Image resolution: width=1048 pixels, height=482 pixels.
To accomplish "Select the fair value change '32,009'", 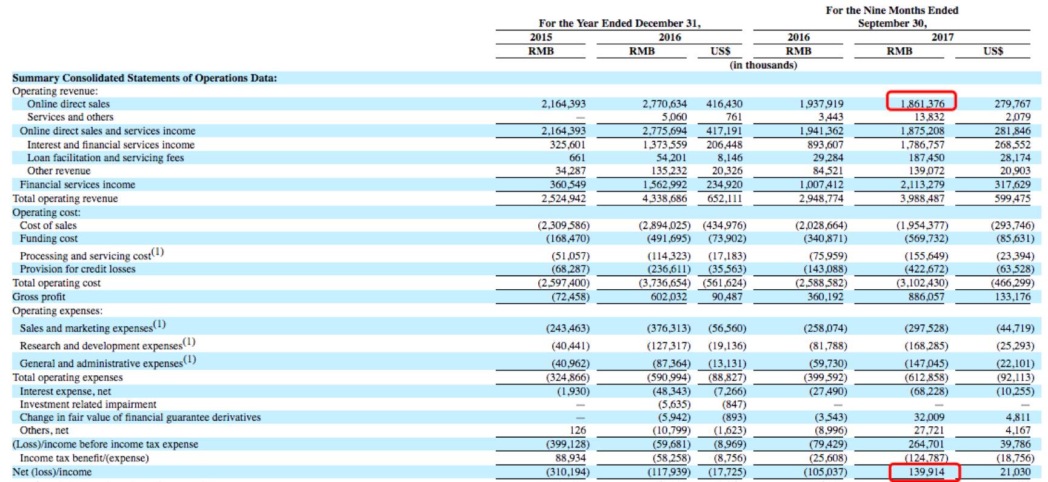I will (929, 417).
